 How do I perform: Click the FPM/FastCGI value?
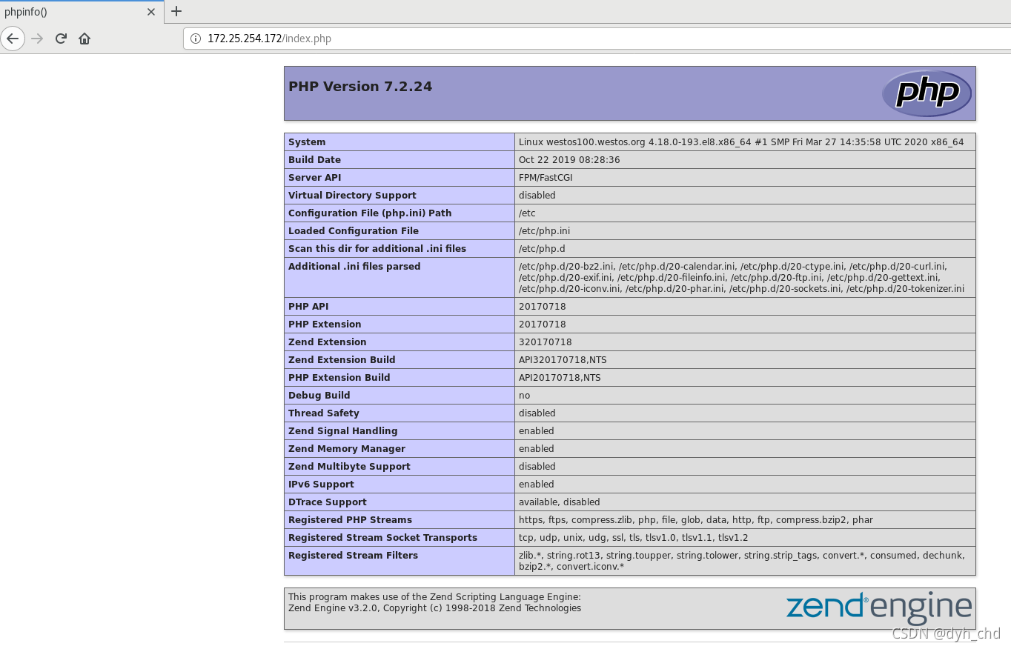[x=546, y=178]
